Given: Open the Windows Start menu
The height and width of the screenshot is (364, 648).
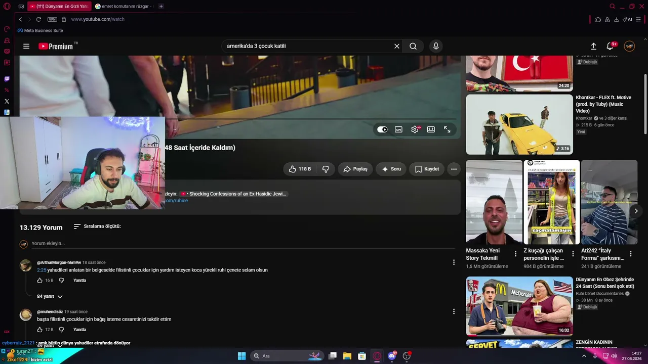Looking at the screenshot, I should [241, 356].
